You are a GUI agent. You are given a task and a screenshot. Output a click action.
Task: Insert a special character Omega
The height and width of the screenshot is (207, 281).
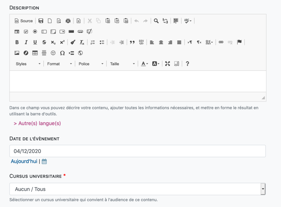pyautogui.click(x=62, y=53)
